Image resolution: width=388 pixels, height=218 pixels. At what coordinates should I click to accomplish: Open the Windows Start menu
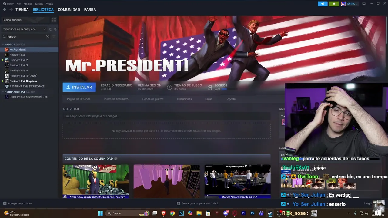100,213
